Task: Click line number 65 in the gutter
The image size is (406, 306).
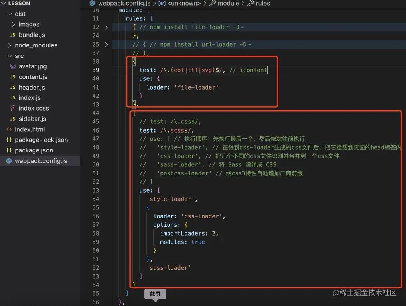Action: pyautogui.click(x=96, y=294)
